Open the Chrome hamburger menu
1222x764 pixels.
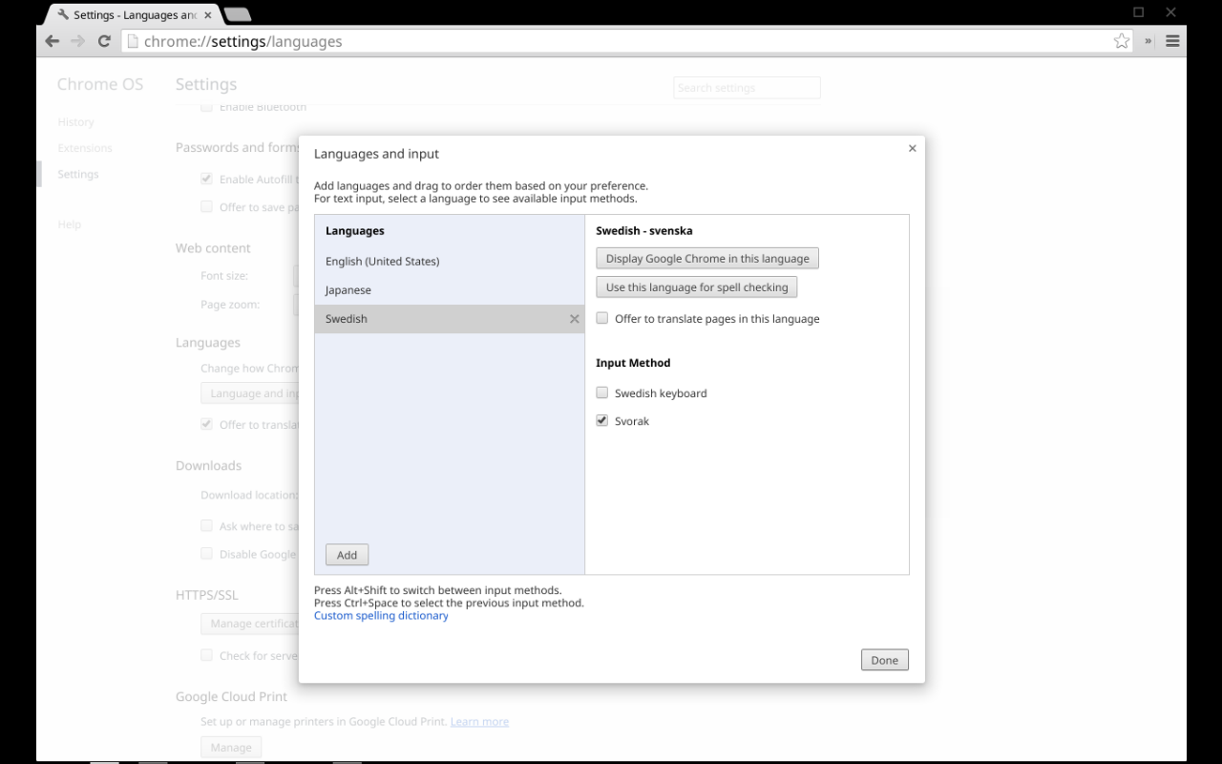coord(1172,41)
